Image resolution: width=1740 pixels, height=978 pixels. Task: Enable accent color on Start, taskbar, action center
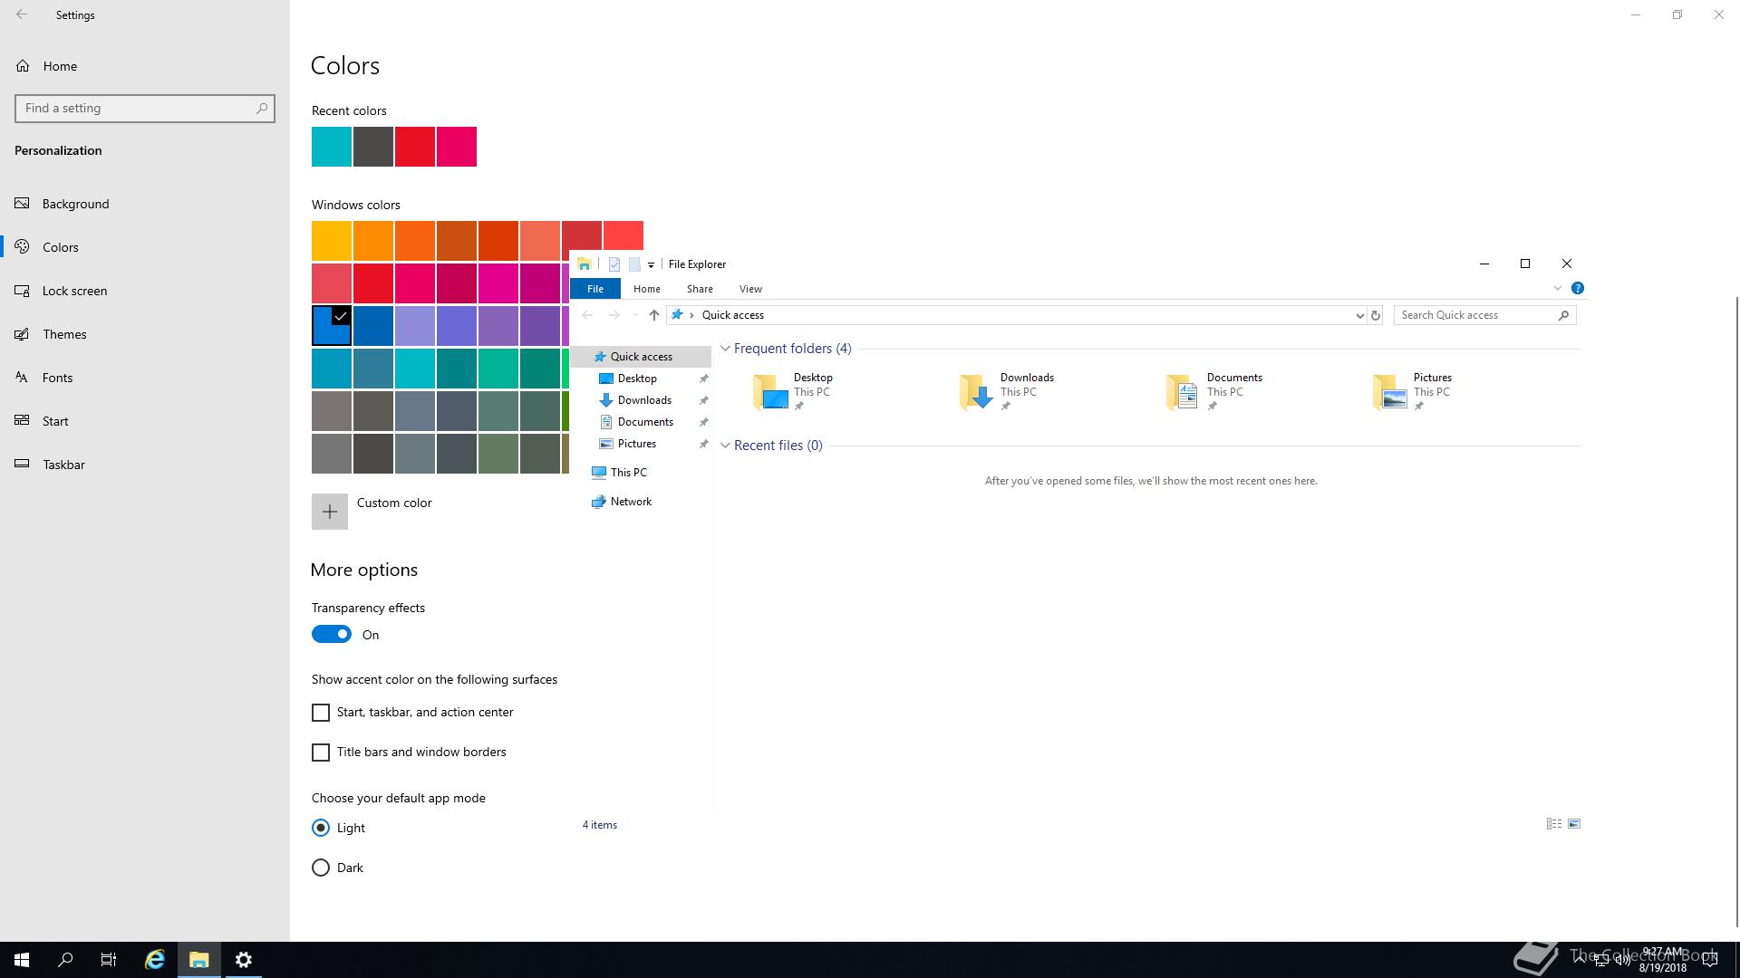coord(321,713)
